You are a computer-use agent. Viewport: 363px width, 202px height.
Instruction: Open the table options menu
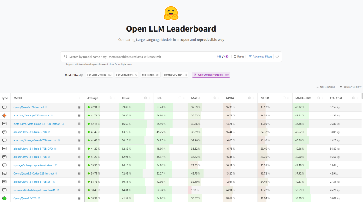coord(325,87)
